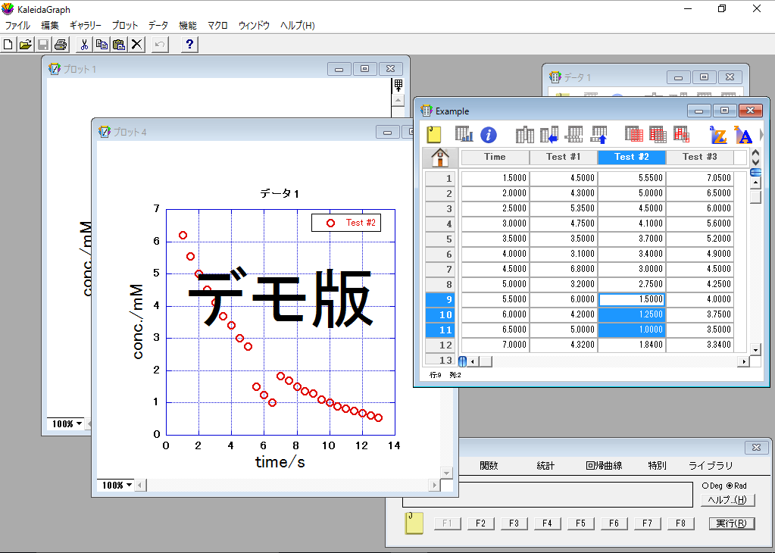Click the home icon in the data grid corner
This screenshot has width=775, height=553.
[x=440, y=158]
